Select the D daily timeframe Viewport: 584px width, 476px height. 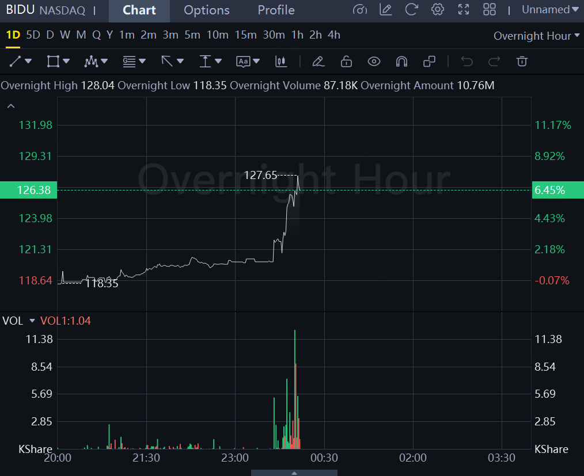point(50,35)
